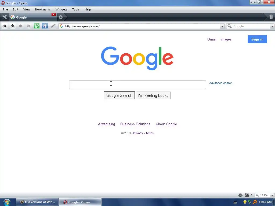Open the Bookmarks menu
275x206 pixels.
tap(43, 9)
